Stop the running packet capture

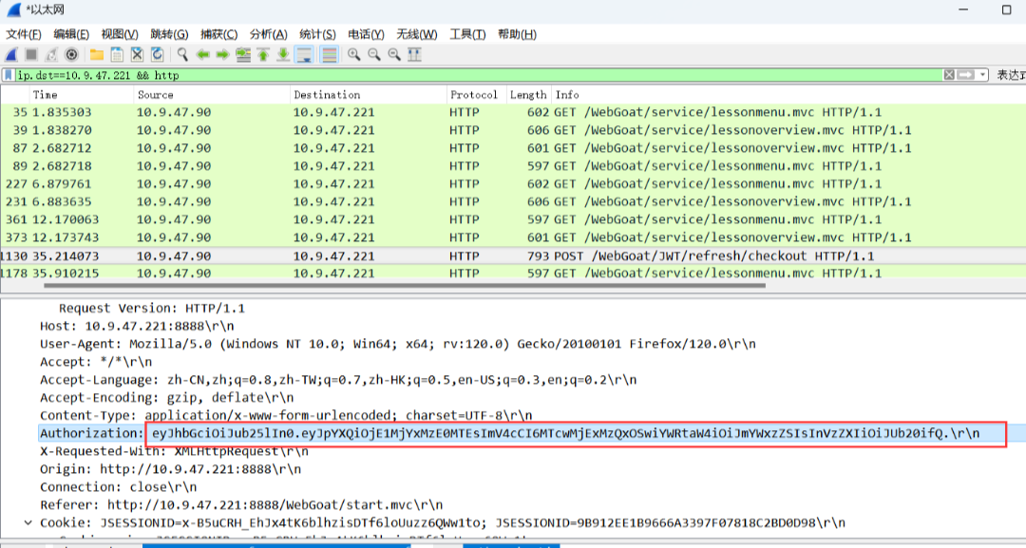tap(31, 55)
